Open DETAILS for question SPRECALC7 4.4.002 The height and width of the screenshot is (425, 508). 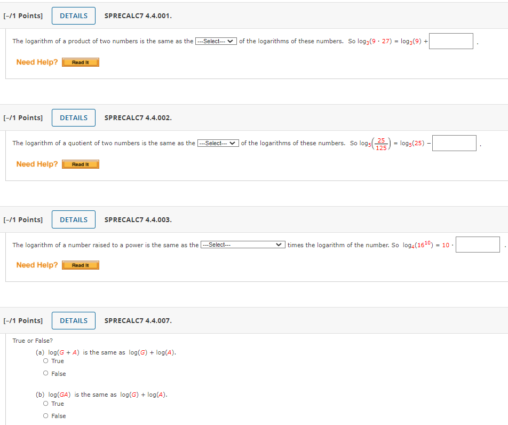pos(74,118)
